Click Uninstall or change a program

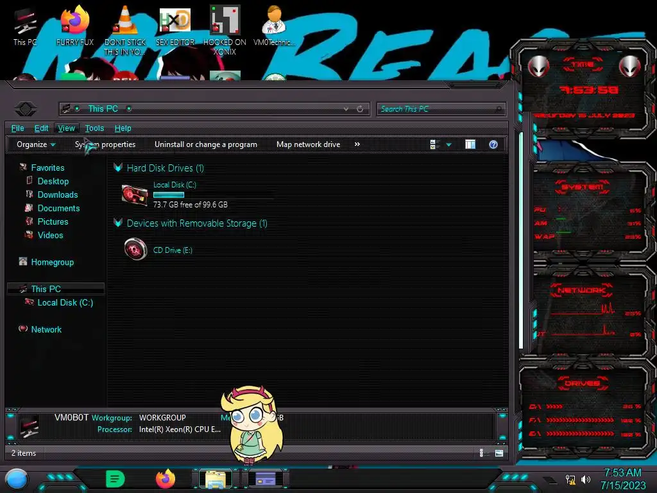(x=206, y=144)
